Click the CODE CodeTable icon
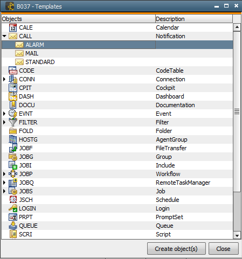 [x=13, y=71]
